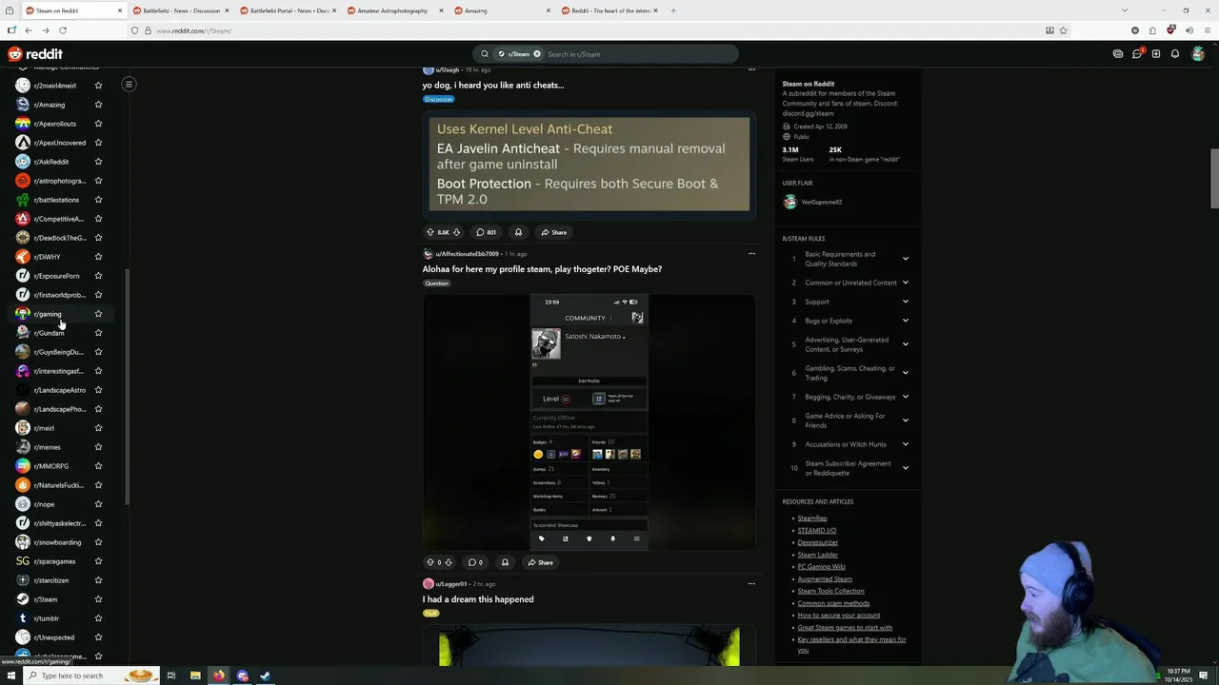Downvote the anti cheats post
This screenshot has width=1219, height=685.
[456, 232]
